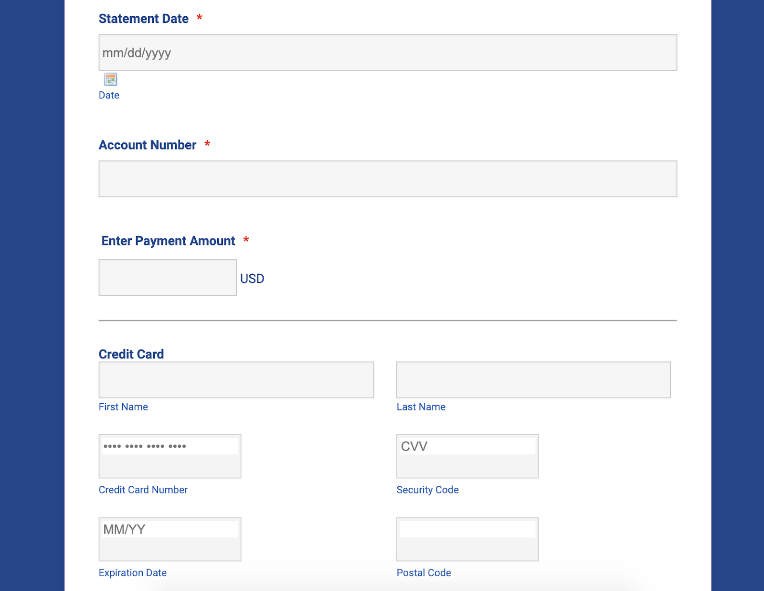Click the "Date" sublabel under the calendar
This screenshot has height=591, width=764.
click(109, 95)
